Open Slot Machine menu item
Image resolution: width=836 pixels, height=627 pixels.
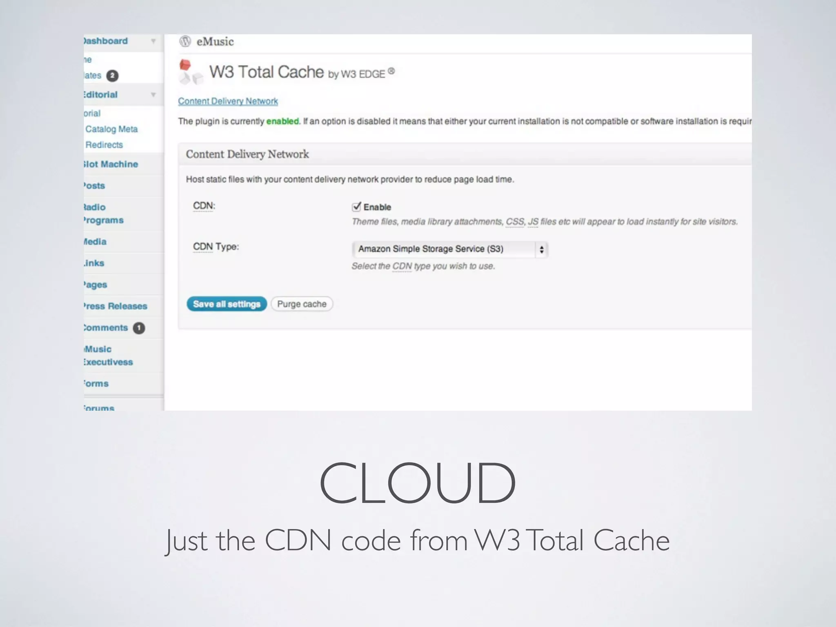(111, 164)
